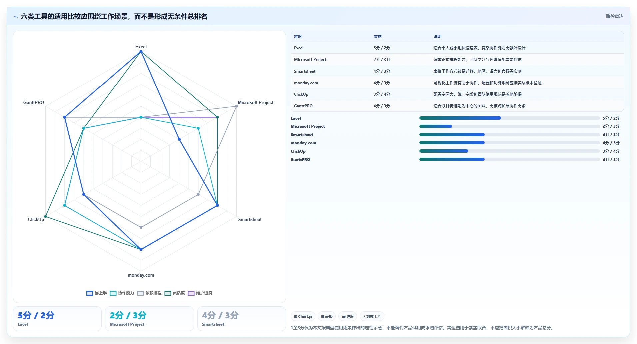The image size is (637, 344).
Task: Click the 维度 column header
Action: pos(298,37)
